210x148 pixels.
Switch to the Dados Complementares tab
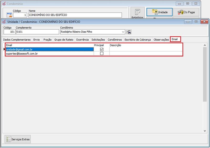coord(17,39)
